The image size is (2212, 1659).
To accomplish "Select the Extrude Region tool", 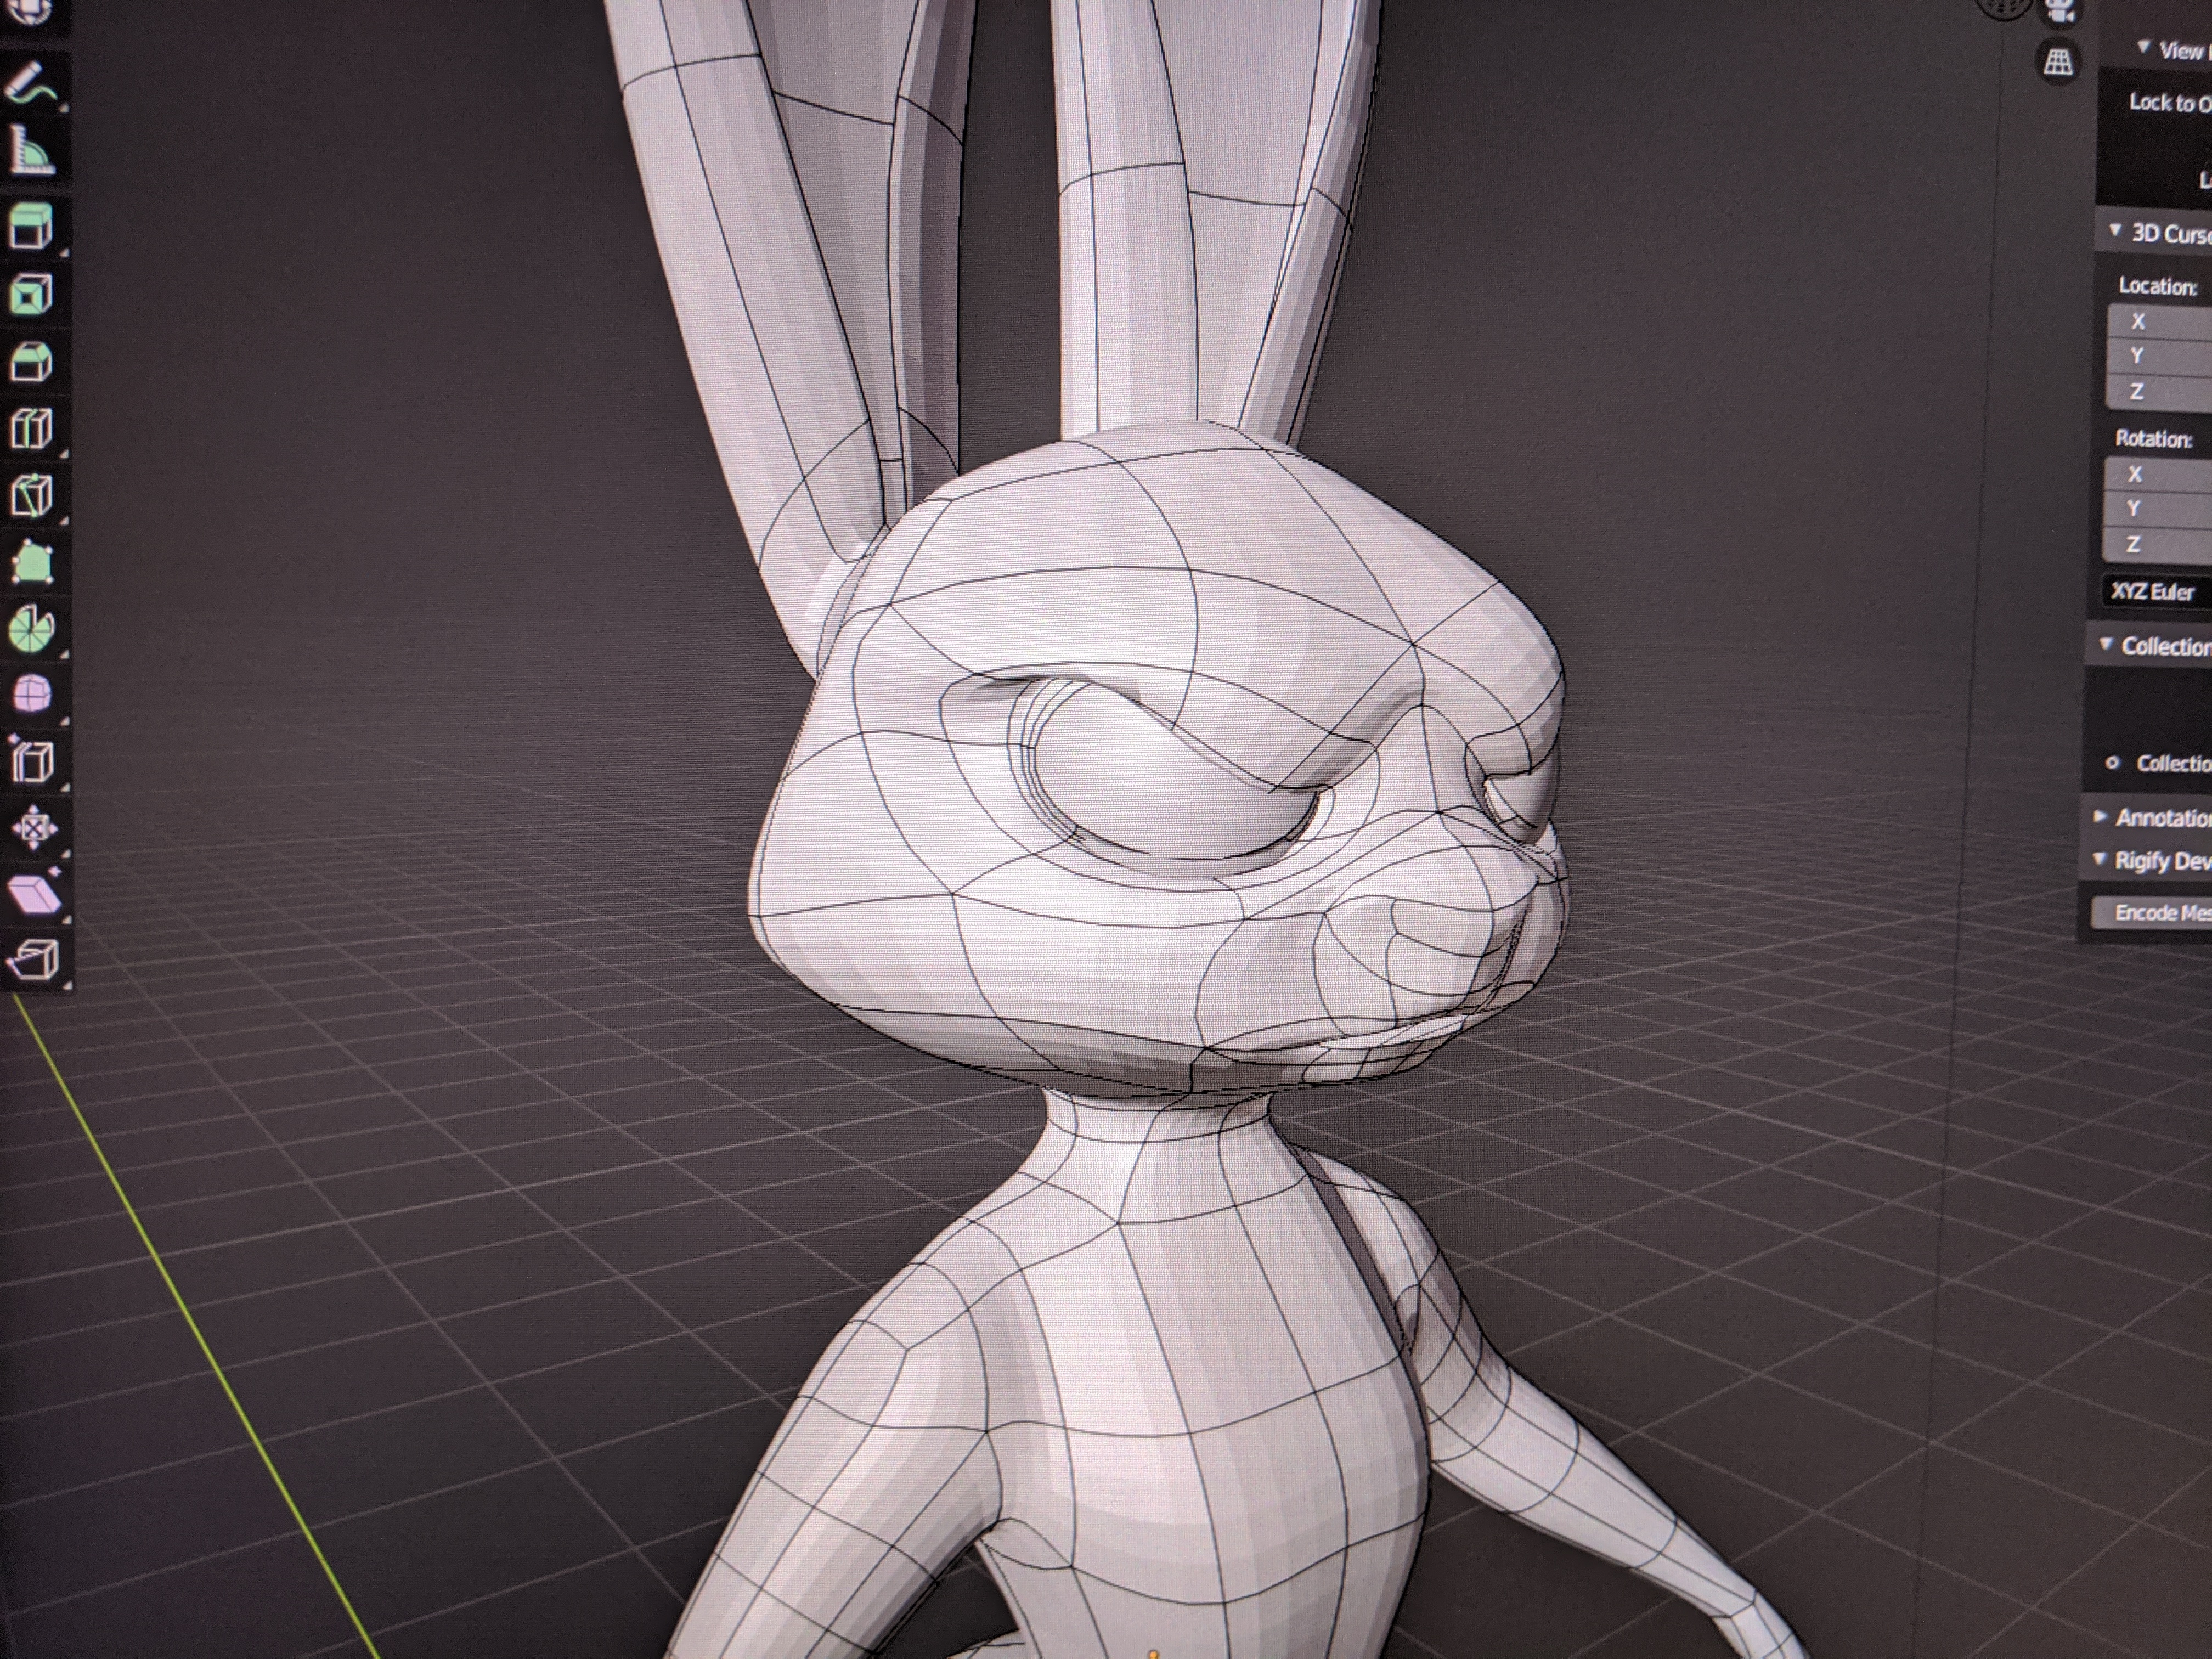I will click(x=30, y=226).
